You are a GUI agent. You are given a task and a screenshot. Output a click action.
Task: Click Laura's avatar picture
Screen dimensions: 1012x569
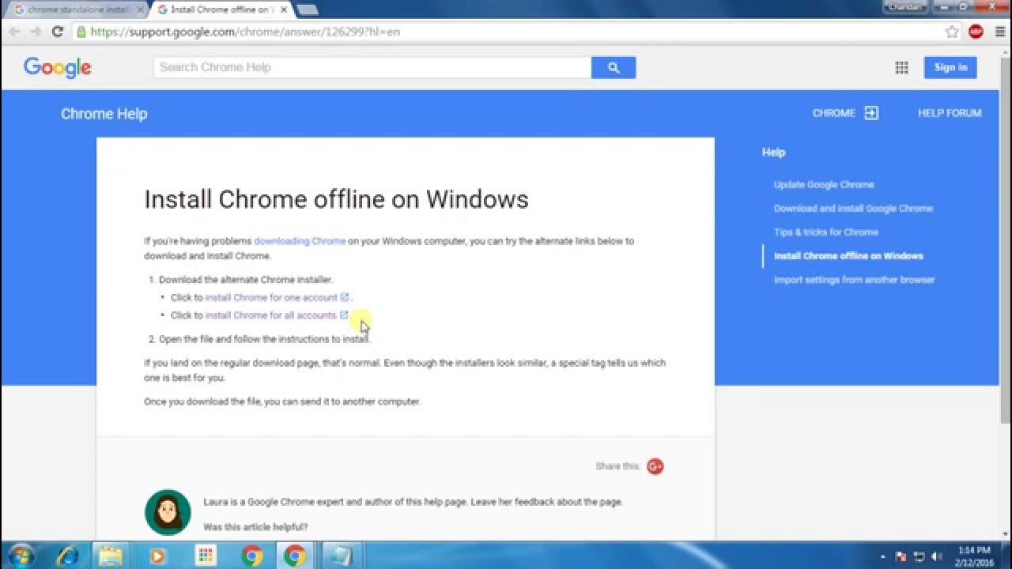[168, 512]
